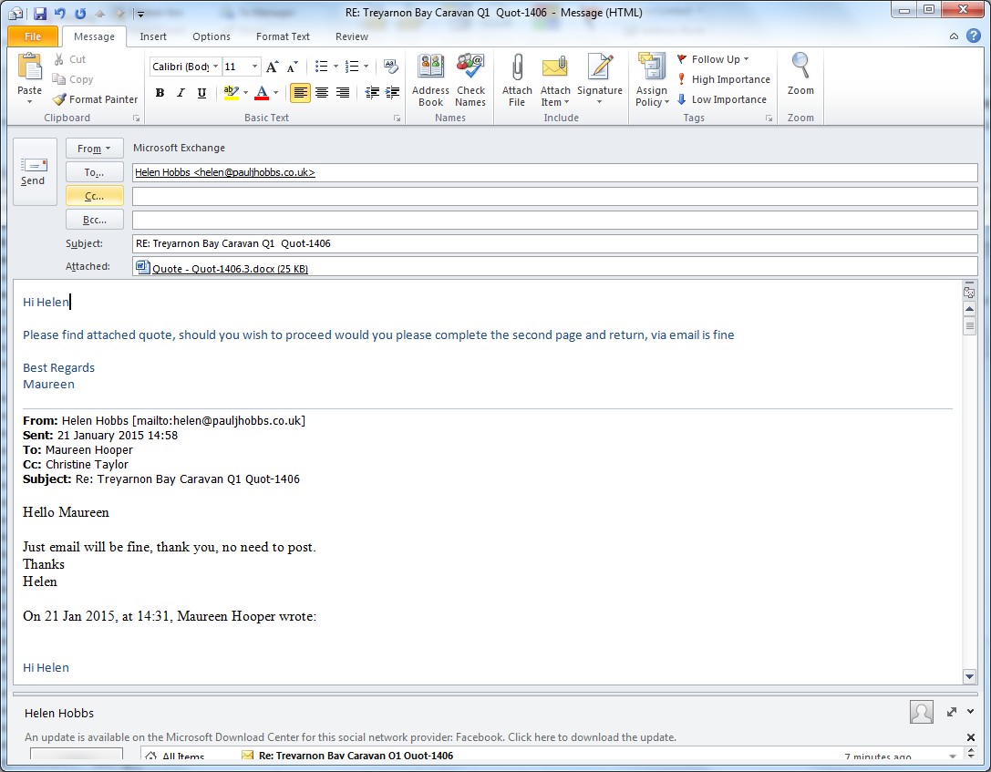Decrease the paragraph indent
The width and height of the screenshot is (991, 772).
[372, 93]
